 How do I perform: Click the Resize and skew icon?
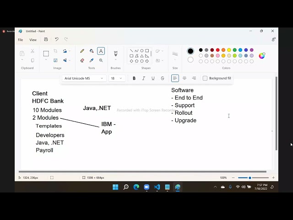(x=55, y=60)
